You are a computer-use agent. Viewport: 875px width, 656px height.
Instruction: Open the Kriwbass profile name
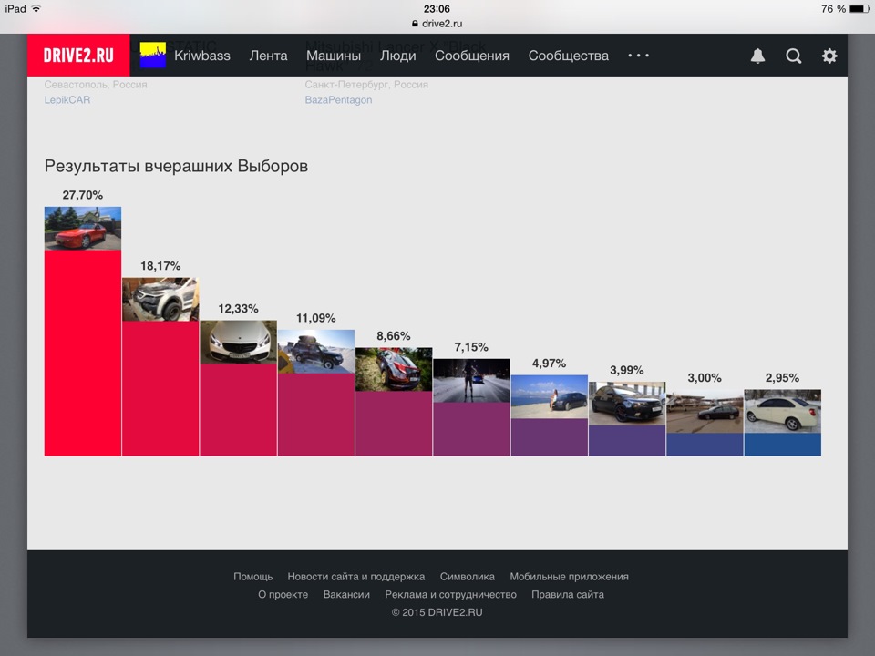pyautogui.click(x=202, y=56)
